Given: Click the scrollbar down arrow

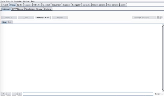Looking at the screenshot, I should click(x=163, y=91).
